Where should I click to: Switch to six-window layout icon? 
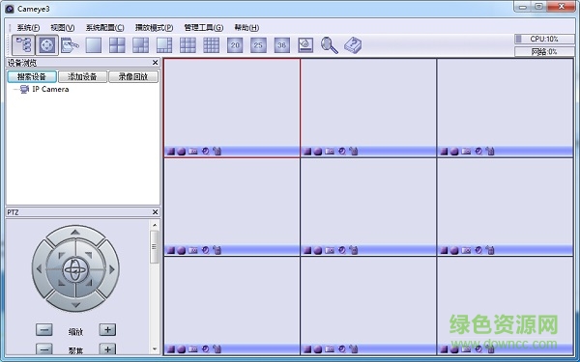(x=140, y=45)
